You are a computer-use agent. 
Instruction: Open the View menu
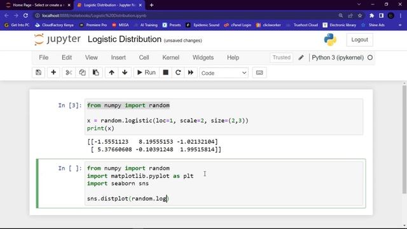[92, 58]
